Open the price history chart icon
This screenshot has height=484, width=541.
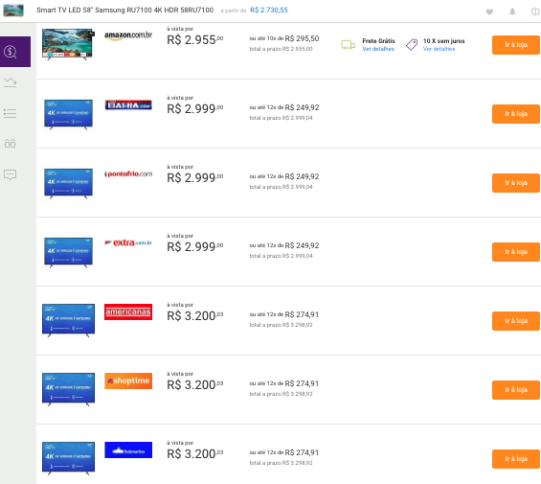pos(10,82)
